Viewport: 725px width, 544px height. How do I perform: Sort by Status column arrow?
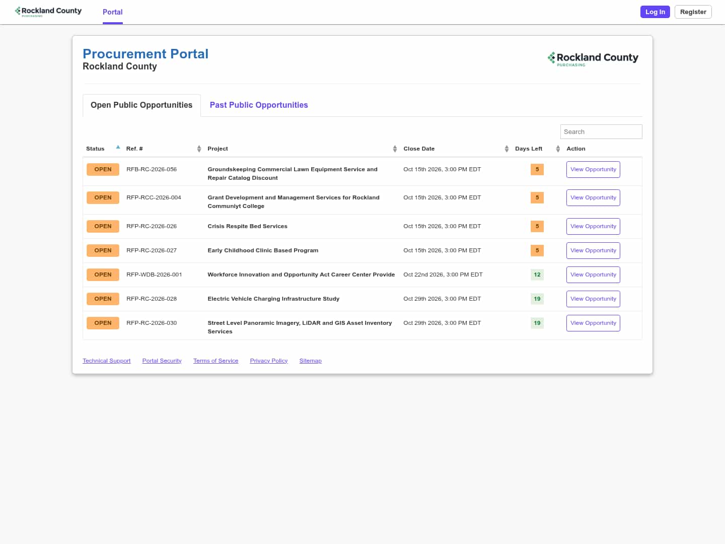[118, 148]
